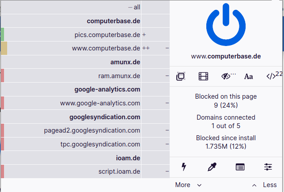Click www.google-analytics.com local rule cell
This screenshot has height=192, width=284.
pyautogui.click(x=155, y=103)
